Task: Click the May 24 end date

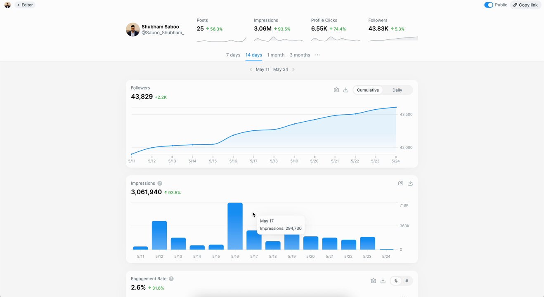Action: tap(281, 69)
